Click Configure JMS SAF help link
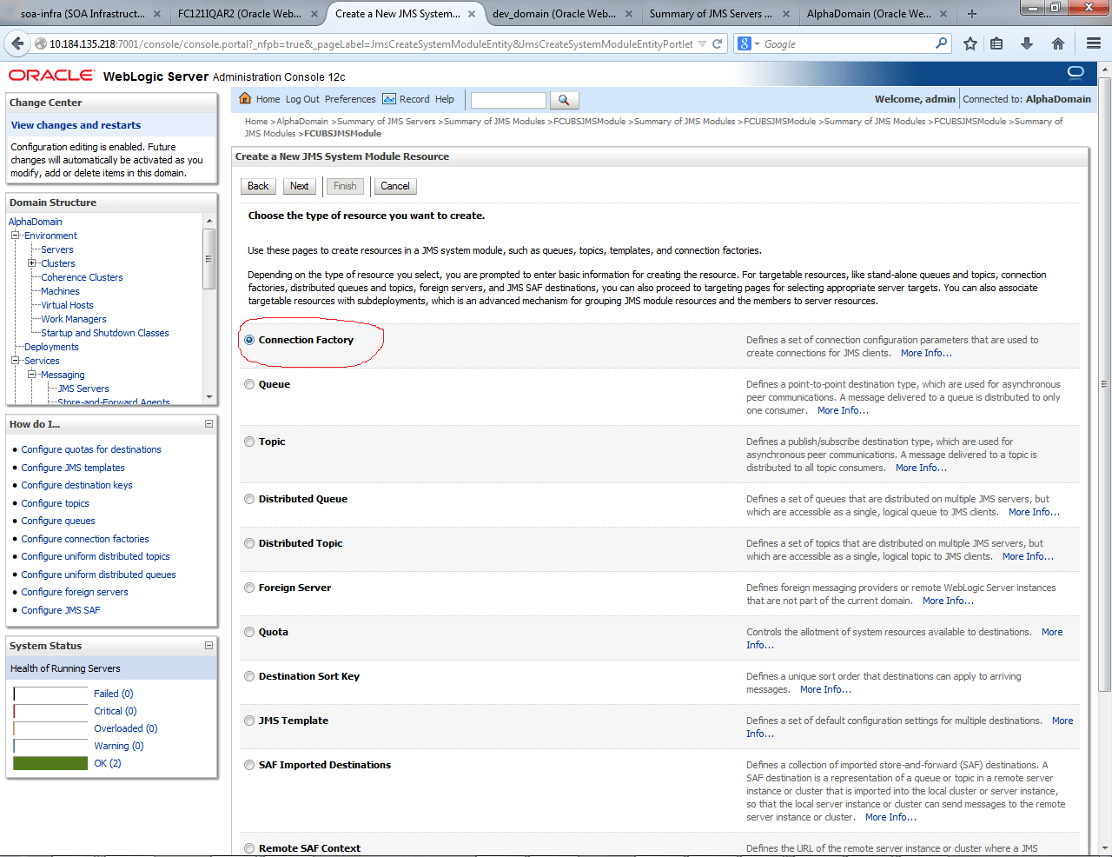Image resolution: width=1112 pixels, height=857 pixels. pyautogui.click(x=61, y=610)
